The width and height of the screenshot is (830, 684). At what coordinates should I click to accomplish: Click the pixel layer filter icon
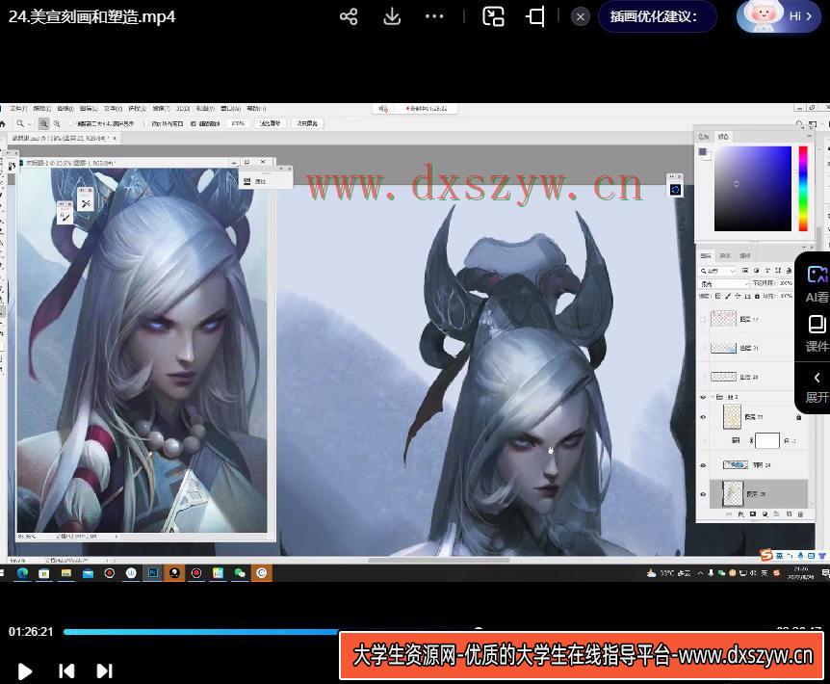pyautogui.click(x=745, y=271)
